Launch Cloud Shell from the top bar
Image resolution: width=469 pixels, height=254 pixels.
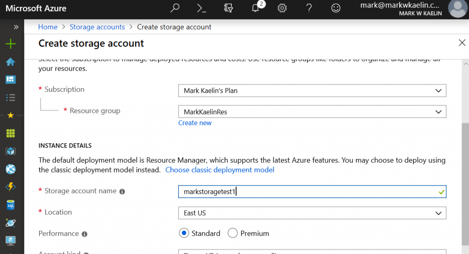202,8
